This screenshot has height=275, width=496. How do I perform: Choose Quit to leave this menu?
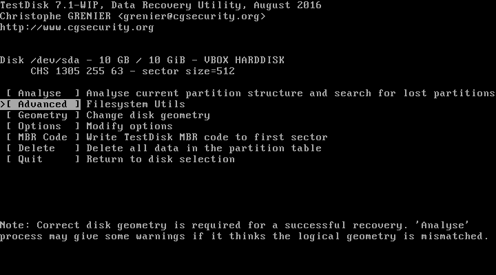click(x=43, y=159)
